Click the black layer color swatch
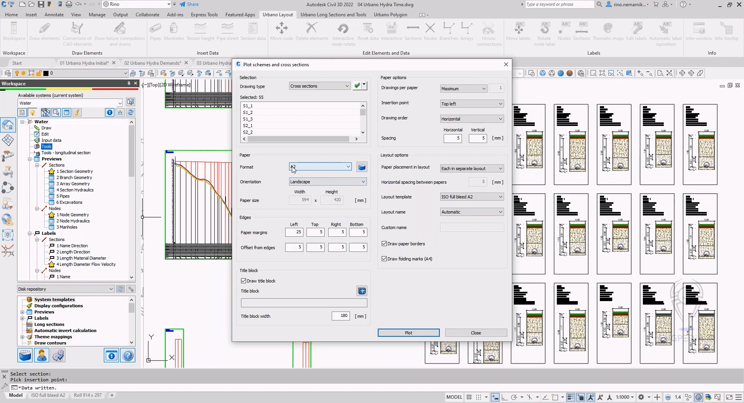The height and width of the screenshot is (403, 744). coord(46,73)
